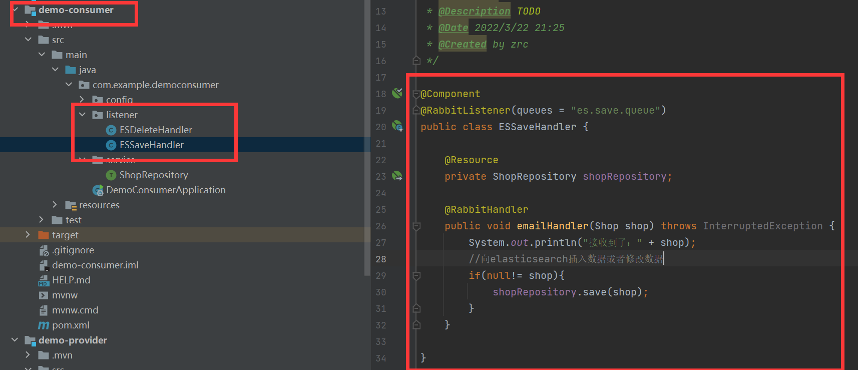Click the ESDeleteHandler class icon

click(x=111, y=130)
